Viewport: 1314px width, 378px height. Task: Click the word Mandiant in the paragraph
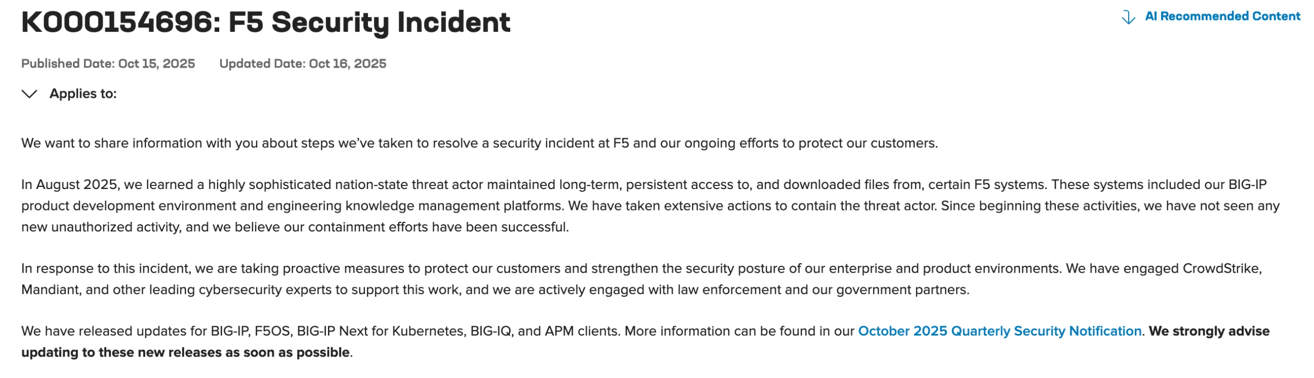tap(50, 290)
